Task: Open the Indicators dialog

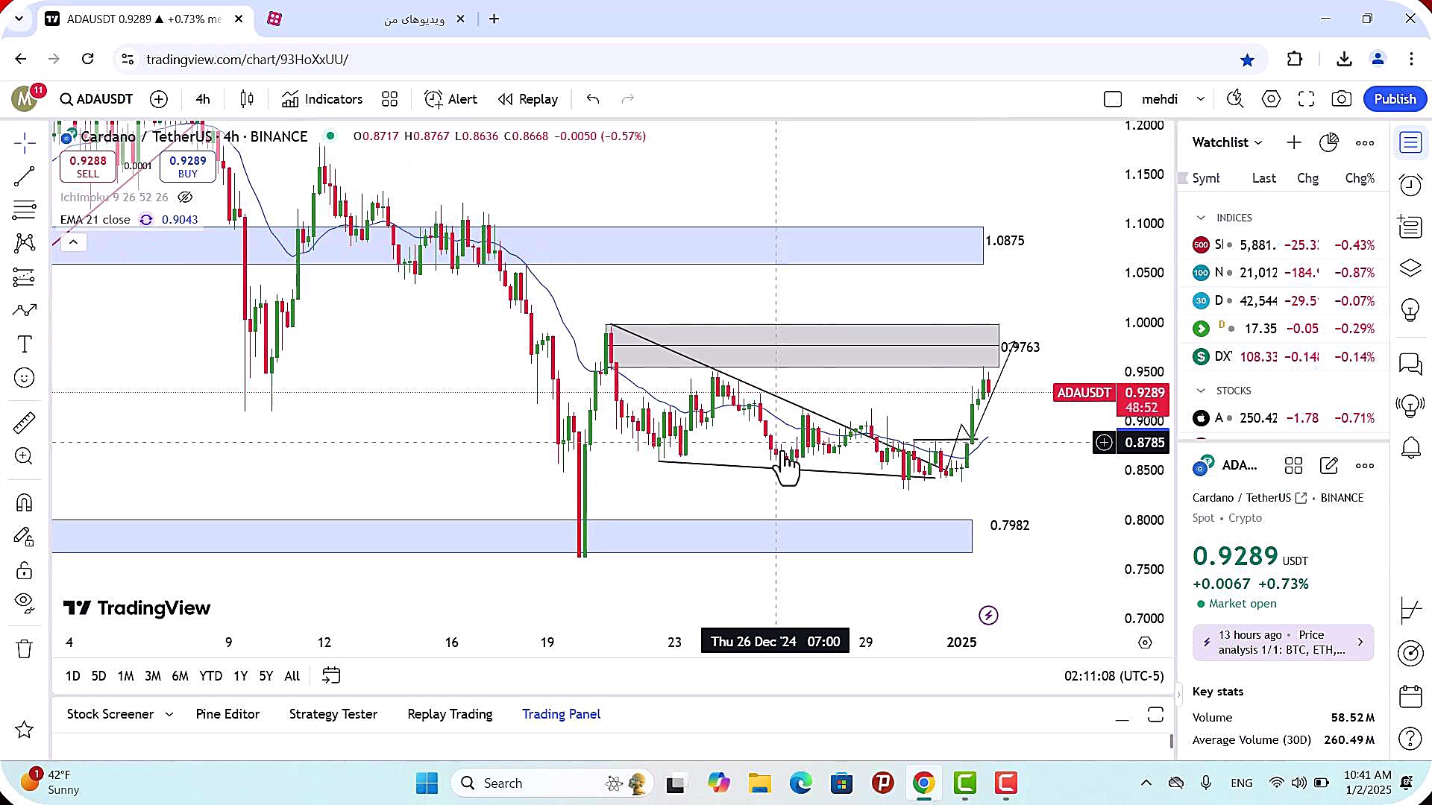Action: 322,99
